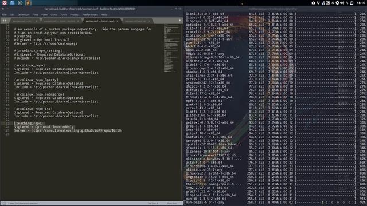Open the brightness gear tray icon
367x206 pixels.
pyautogui.click(x=337, y=3)
